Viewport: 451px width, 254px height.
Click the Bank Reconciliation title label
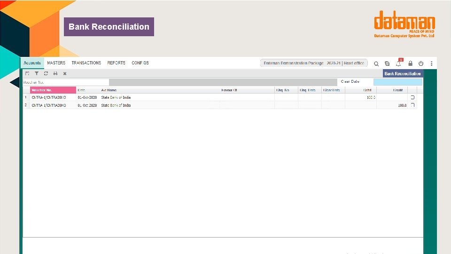[x=403, y=73]
